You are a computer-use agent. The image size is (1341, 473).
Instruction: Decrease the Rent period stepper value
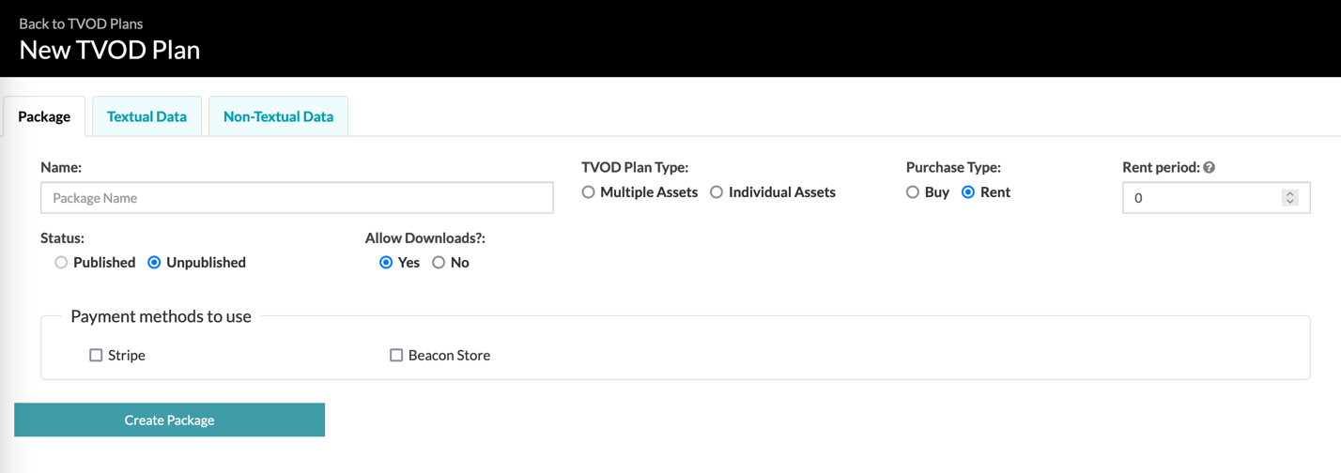tap(1290, 202)
